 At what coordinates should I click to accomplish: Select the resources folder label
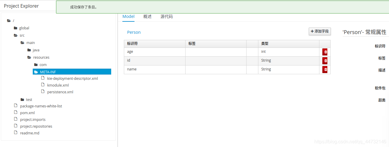tap(41, 58)
